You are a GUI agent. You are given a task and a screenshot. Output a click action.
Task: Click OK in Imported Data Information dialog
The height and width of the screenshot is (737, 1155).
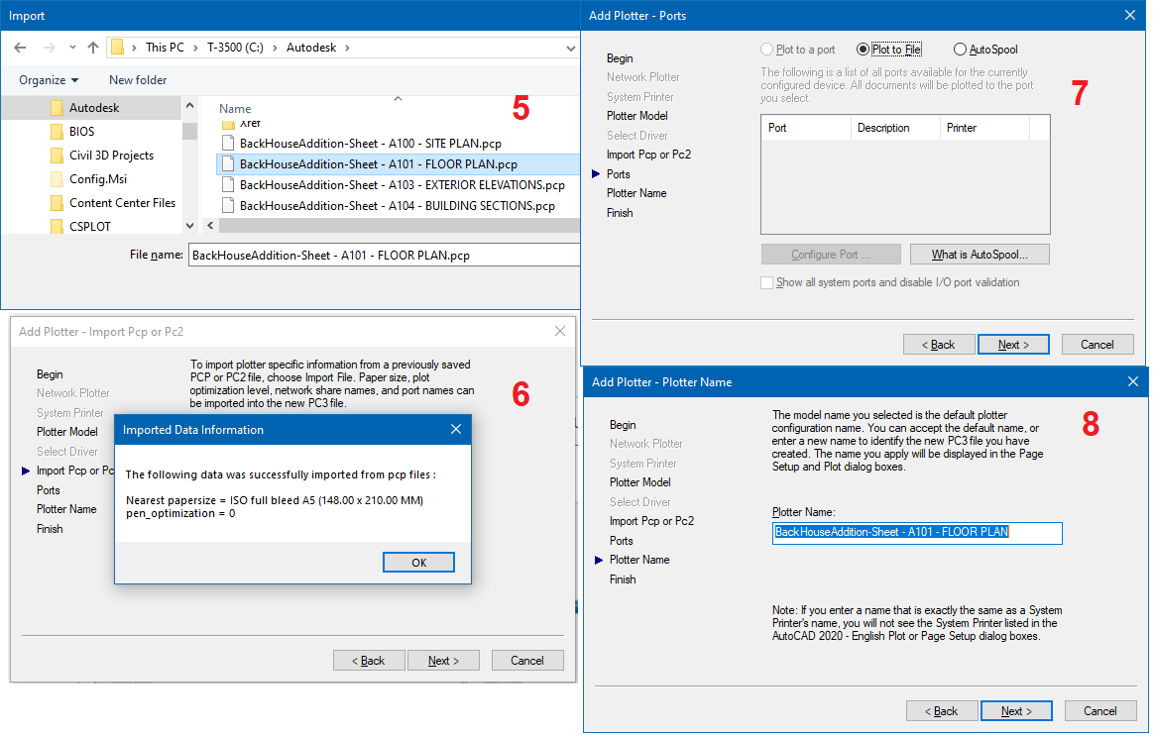[418, 563]
